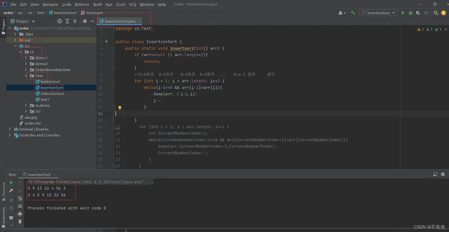Toggle soft-wrap in Run console
This screenshot has width=449, height=232.
pos(20,199)
